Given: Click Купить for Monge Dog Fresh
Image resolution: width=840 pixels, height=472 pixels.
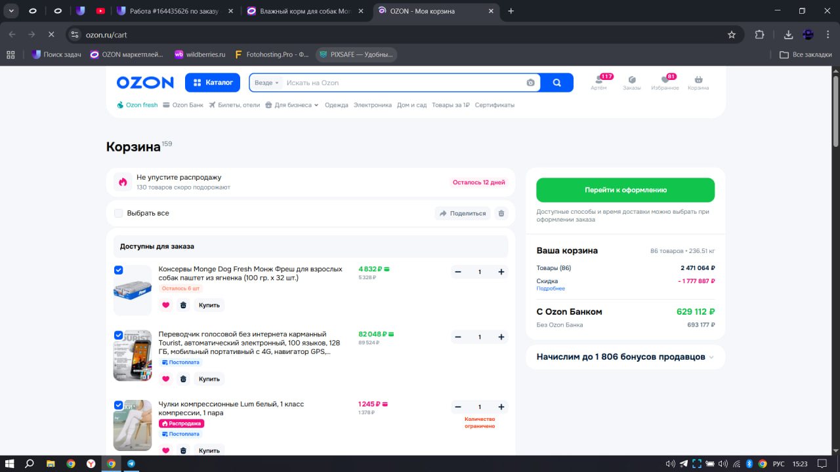Looking at the screenshot, I should 209,305.
